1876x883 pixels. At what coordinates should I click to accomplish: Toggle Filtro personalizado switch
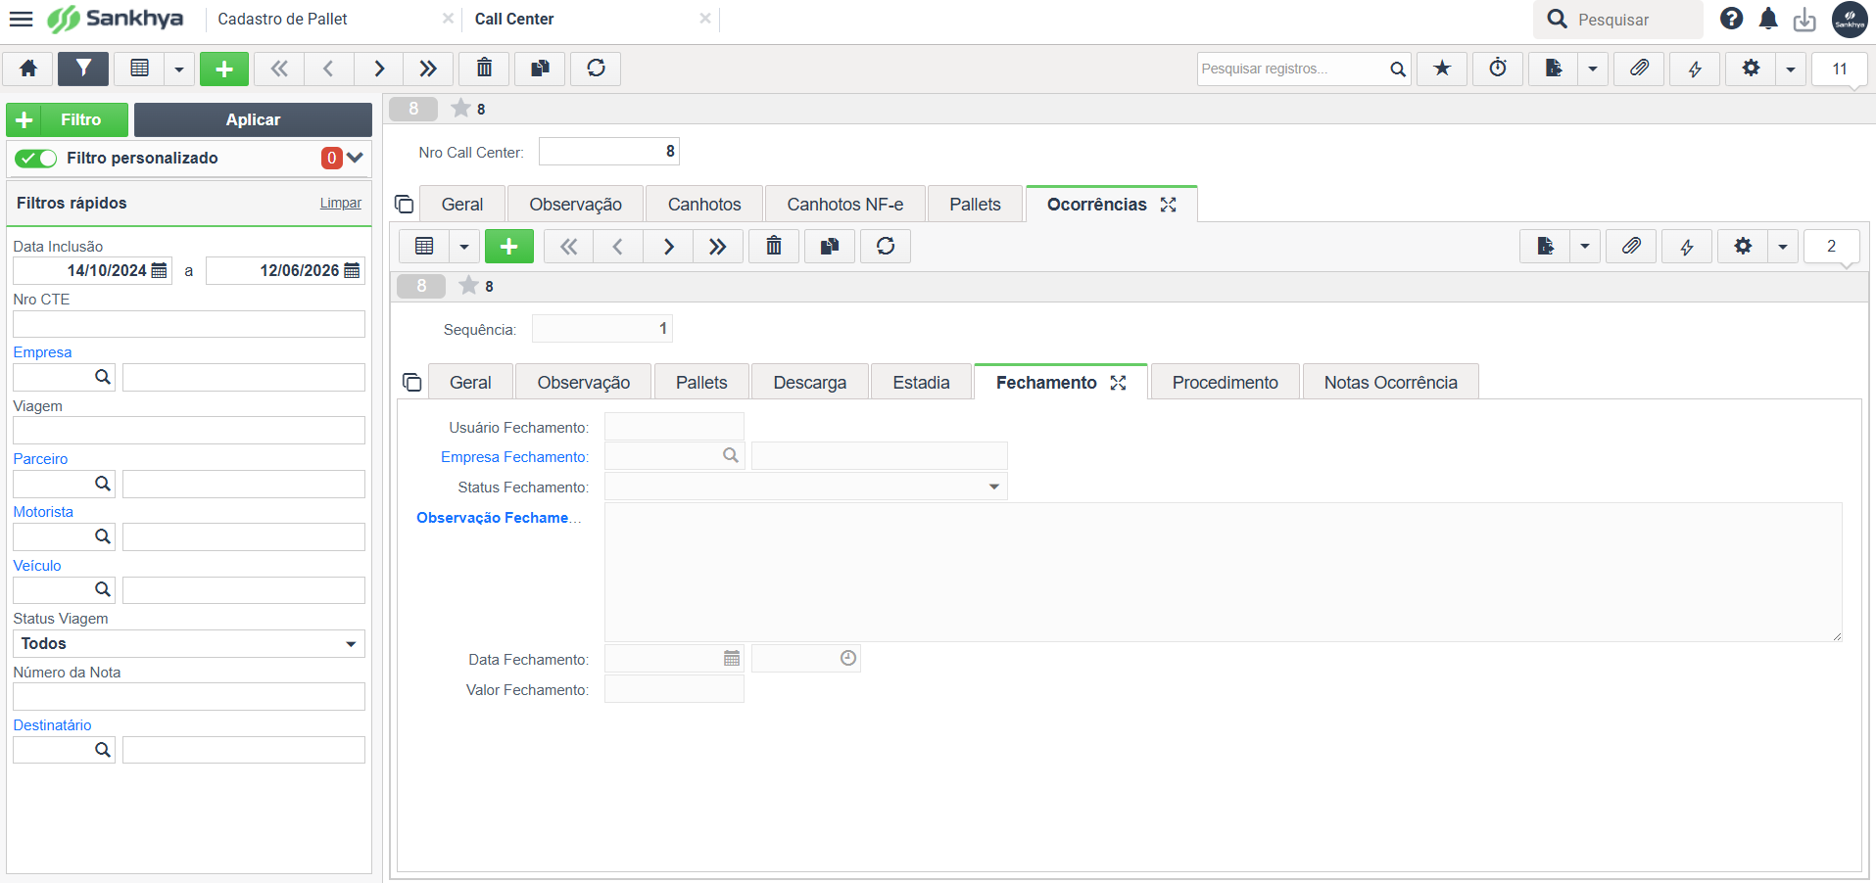click(35, 159)
